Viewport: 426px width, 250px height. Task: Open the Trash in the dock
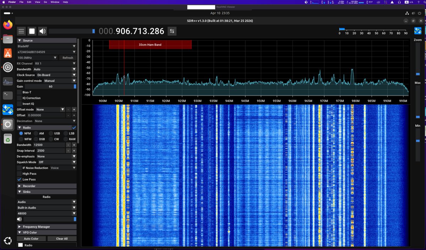click(x=8, y=139)
